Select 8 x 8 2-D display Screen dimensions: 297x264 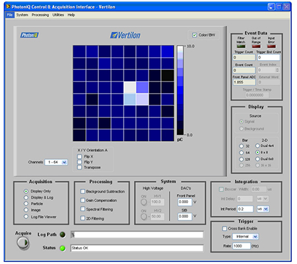click(x=257, y=152)
